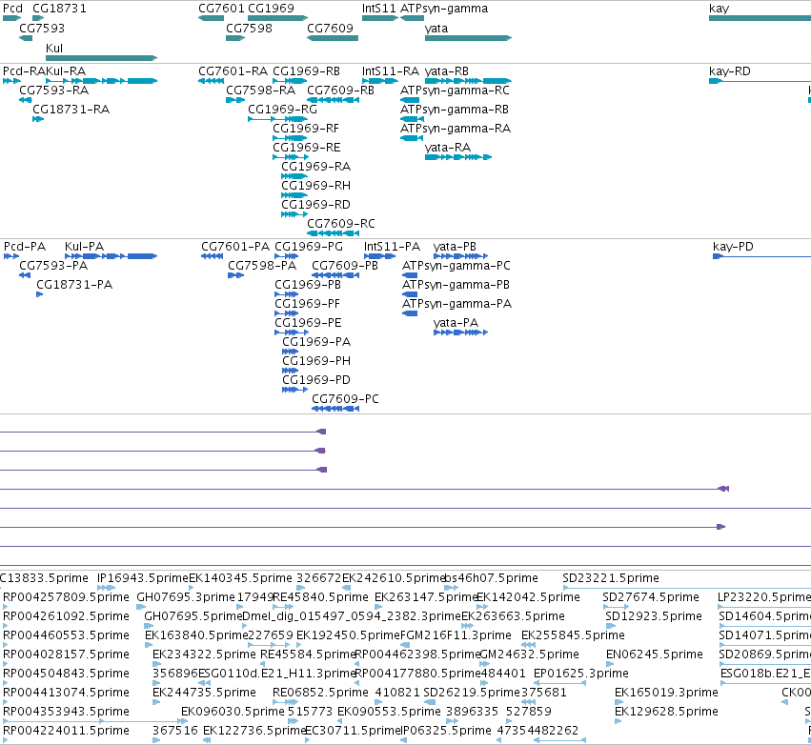
Task: Select the 'yata-RA' transcript label
Action: coord(448,148)
